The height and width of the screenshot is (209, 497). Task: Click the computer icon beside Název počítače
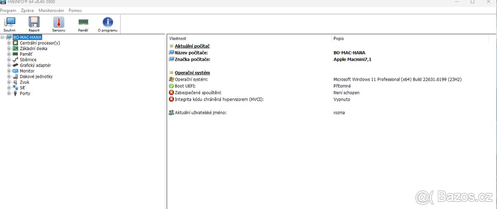tap(171, 53)
